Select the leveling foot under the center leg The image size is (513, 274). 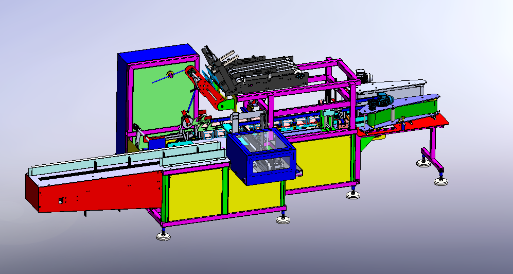pos(282,220)
